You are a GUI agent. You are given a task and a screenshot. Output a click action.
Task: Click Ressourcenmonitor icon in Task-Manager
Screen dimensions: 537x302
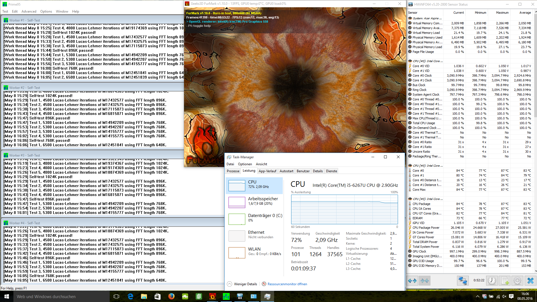pyautogui.click(x=264, y=284)
